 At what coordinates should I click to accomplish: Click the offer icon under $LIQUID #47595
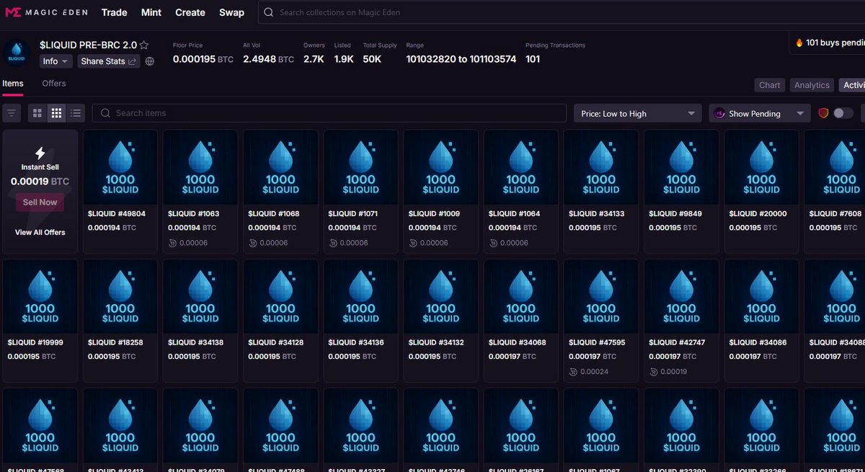573,372
